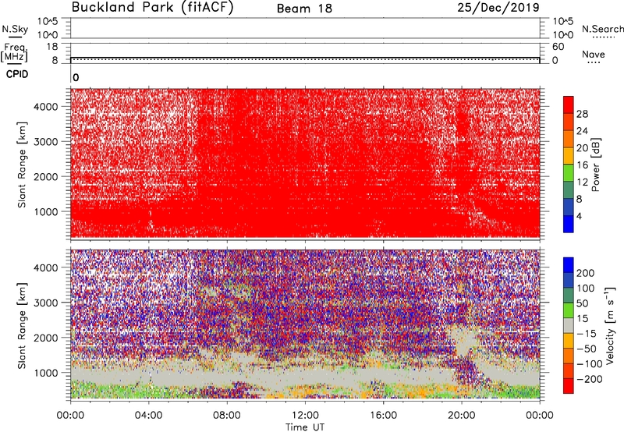Click the '08:00' time axis label
This screenshot has width=624, height=432.
[227, 416]
